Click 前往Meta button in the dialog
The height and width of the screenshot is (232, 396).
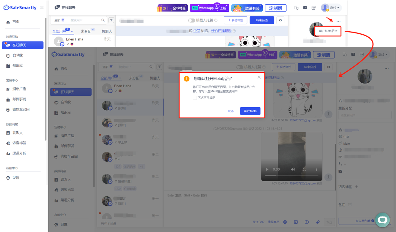point(250,111)
